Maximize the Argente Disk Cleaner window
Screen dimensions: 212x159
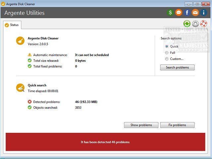click(197, 4)
